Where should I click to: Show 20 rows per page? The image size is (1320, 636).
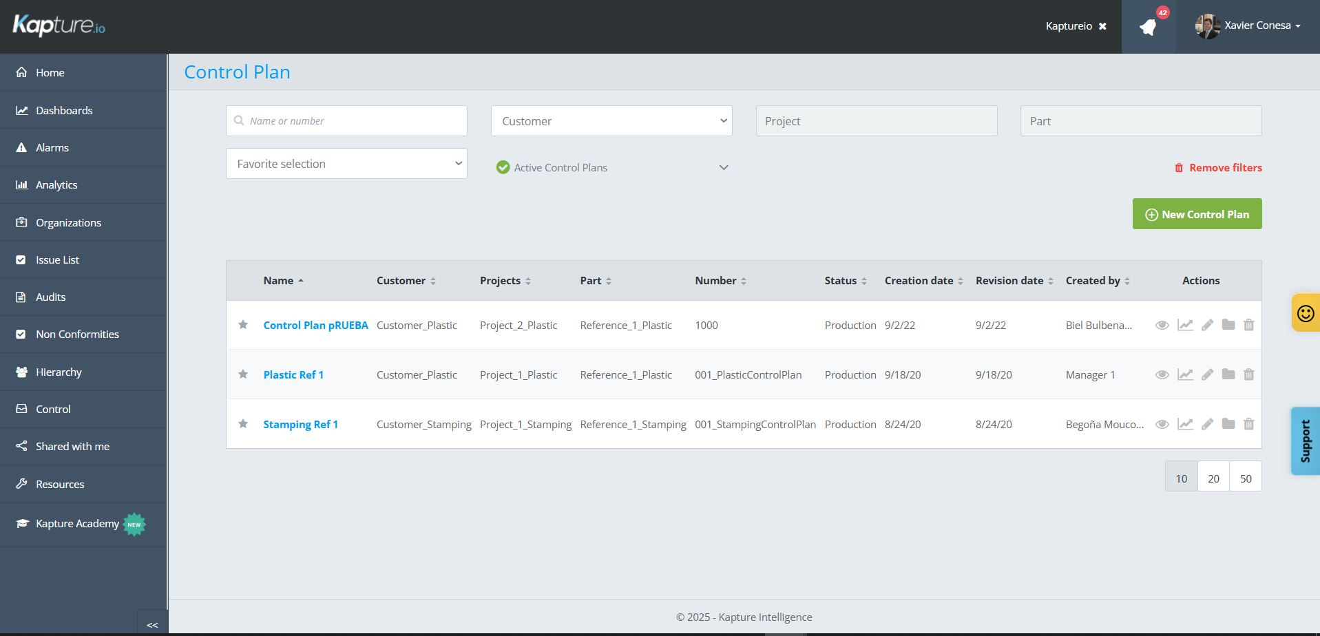tap(1213, 476)
